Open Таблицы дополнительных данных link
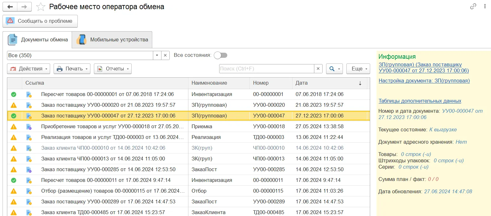This screenshot has width=491, height=216. pos(420,101)
